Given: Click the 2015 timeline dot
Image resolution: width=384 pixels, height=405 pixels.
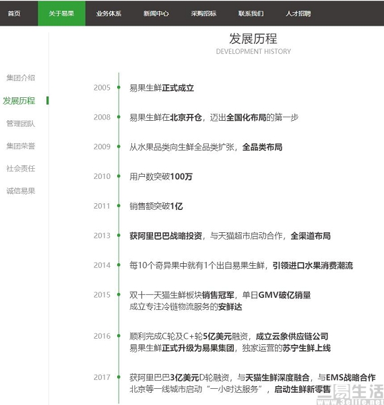Looking at the screenshot, I should click(x=119, y=294).
